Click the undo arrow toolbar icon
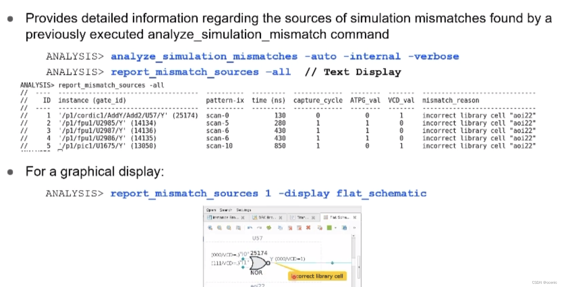Image resolution: width=562 pixels, height=287 pixels. point(250,228)
